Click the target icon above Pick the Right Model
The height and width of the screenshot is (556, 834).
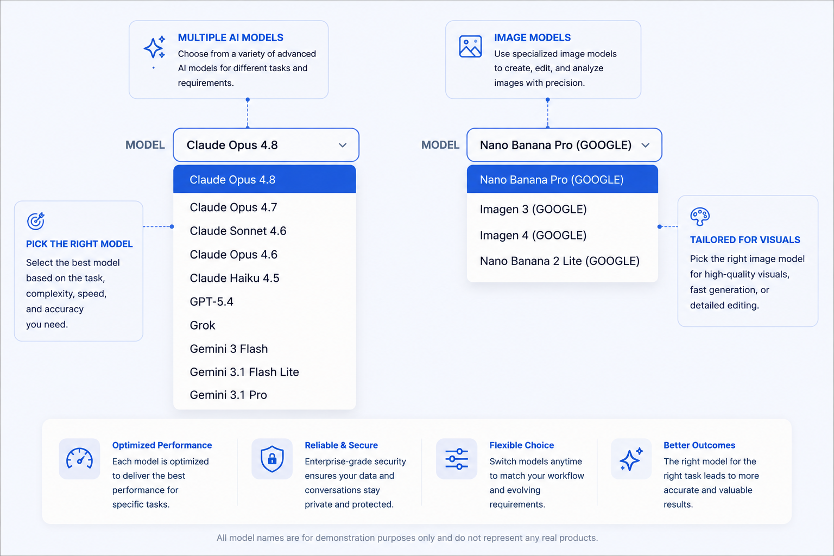(x=36, y=221)
